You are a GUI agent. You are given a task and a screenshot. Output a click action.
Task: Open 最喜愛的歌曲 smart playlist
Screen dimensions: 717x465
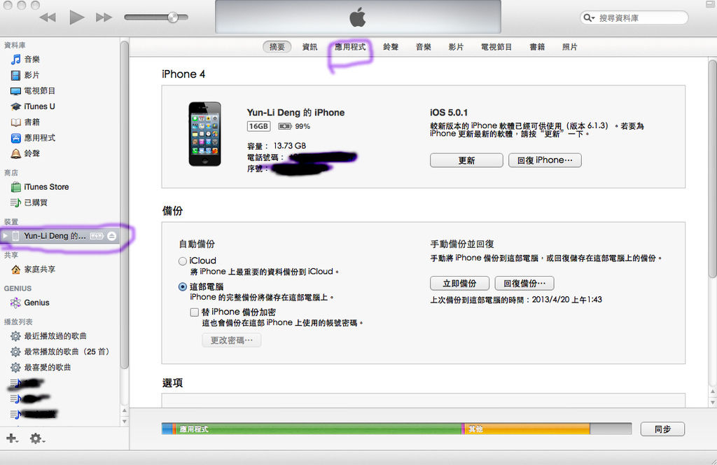point(41,367)
